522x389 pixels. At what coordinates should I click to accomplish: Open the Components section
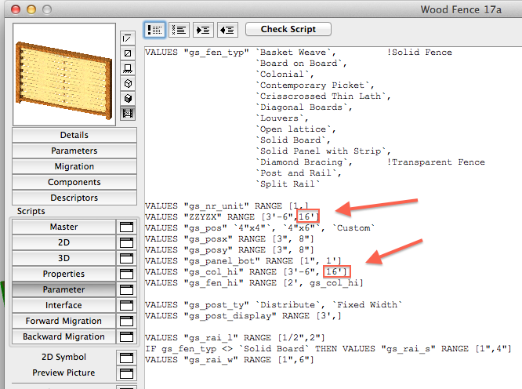[74, 182]
